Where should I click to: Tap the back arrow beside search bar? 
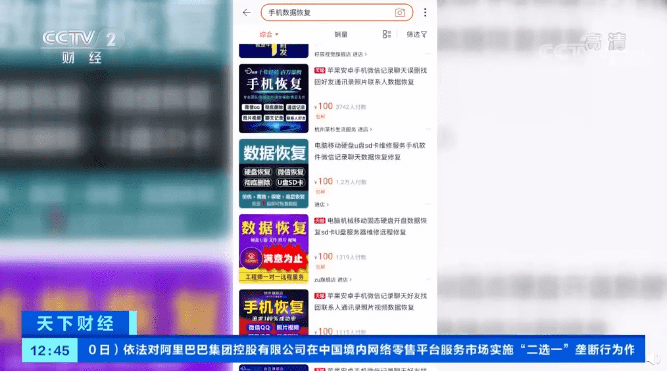tap(247, 12)
